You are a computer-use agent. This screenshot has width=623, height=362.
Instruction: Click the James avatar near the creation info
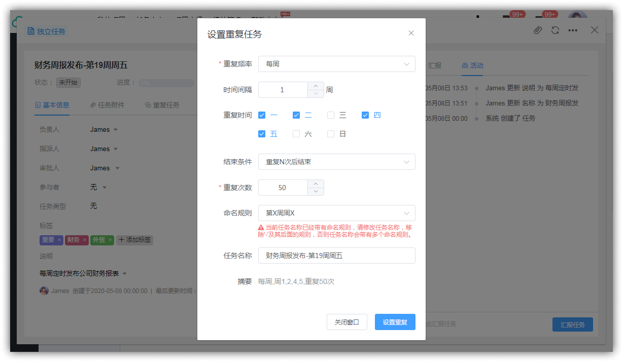coord(44,291)
